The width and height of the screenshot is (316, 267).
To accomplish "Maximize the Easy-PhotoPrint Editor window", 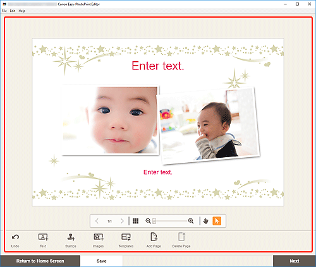I will pos(297,4).
